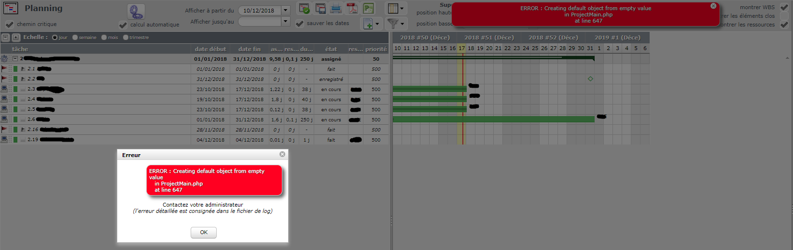
Task: Close the Erreur dialog with the X icon
Action: click(282, 154)
